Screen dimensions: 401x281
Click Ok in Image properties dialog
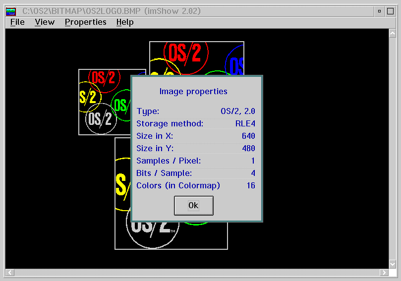pyautogui.click(x=194, y=206)
